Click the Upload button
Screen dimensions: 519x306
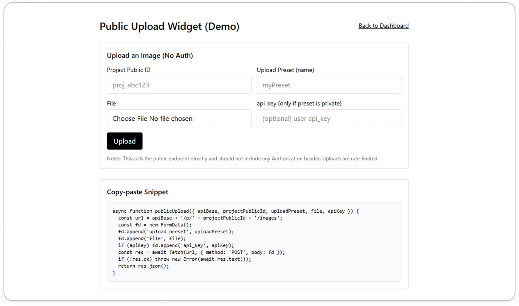click(124, 141)
